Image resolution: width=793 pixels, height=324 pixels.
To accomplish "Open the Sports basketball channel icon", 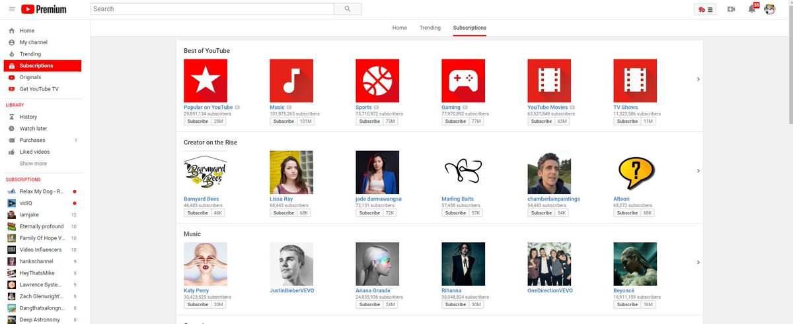I will coord(377,81).
